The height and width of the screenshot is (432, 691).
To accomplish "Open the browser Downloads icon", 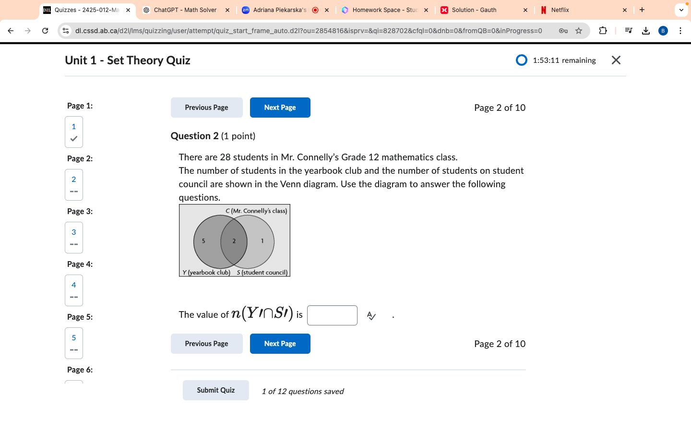I will tap(646, 31).
